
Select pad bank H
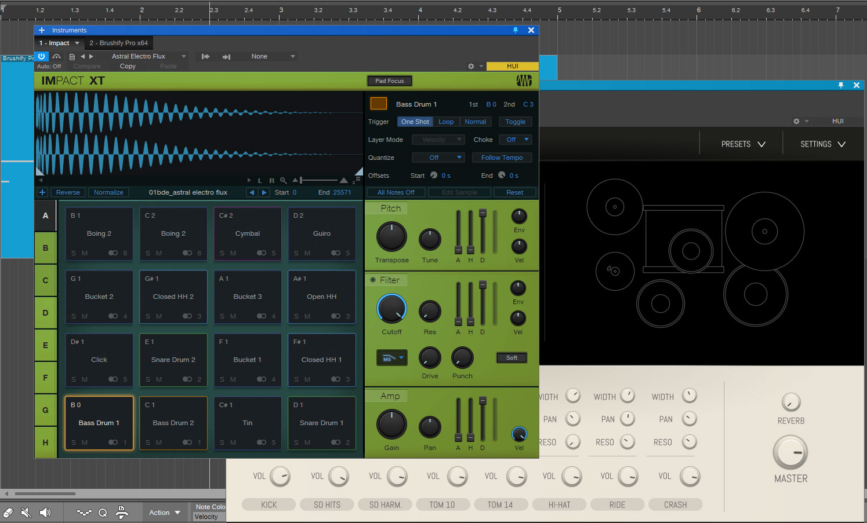point(45,442)
